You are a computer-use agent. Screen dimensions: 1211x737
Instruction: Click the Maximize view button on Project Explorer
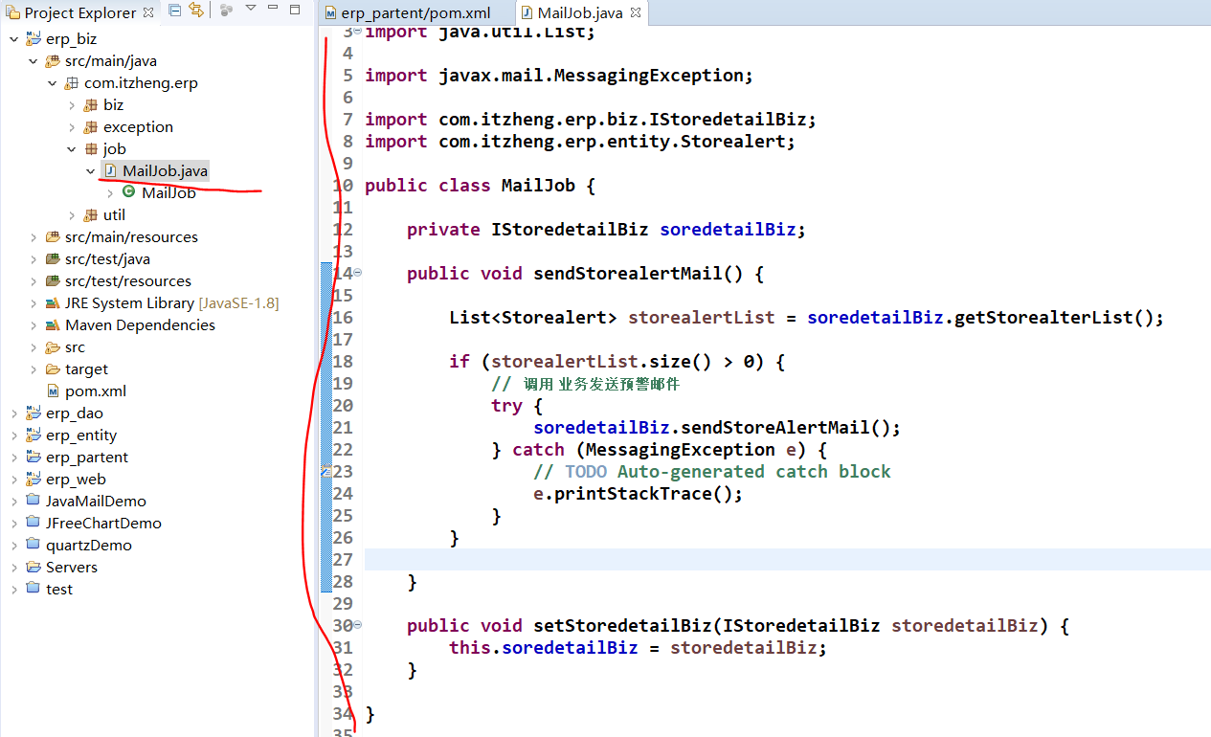[294, 10]
